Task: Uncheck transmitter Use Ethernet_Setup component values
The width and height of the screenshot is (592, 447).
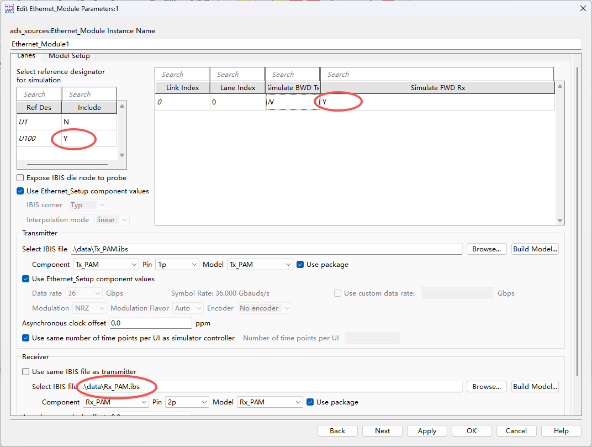Action: point(25,279)
